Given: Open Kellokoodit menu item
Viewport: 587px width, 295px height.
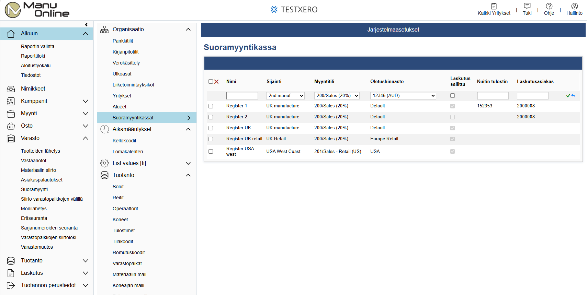Looking at the screenshot, I should pyautogui.click(x=124, y=141).
